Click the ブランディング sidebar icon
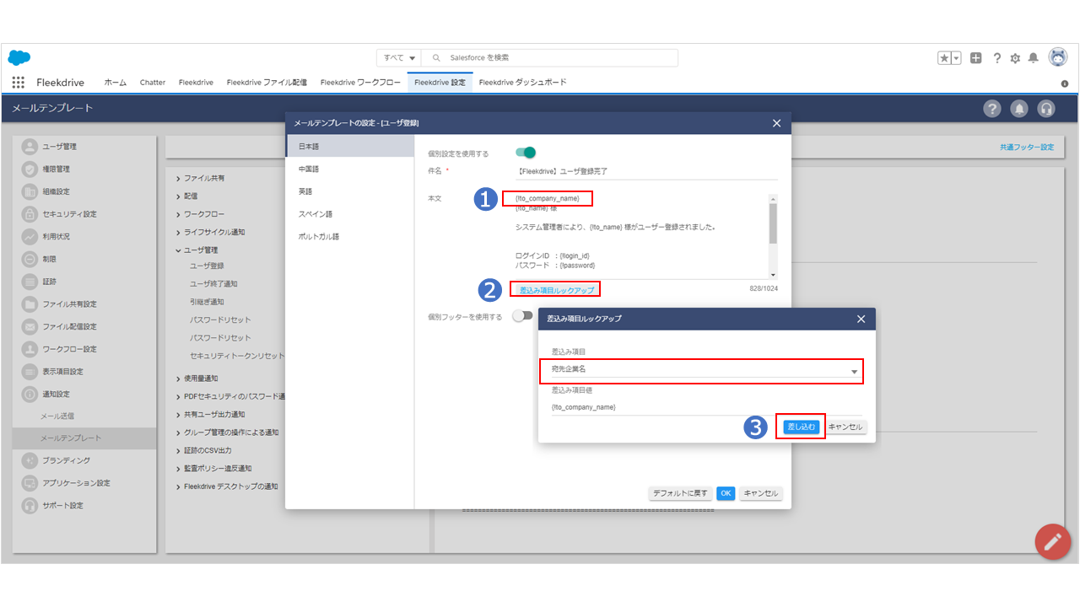The width and height of the screenshot is (1080, 607). click(x=30, y=460)
